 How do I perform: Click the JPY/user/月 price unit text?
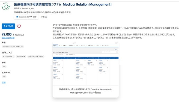(19, 35)
